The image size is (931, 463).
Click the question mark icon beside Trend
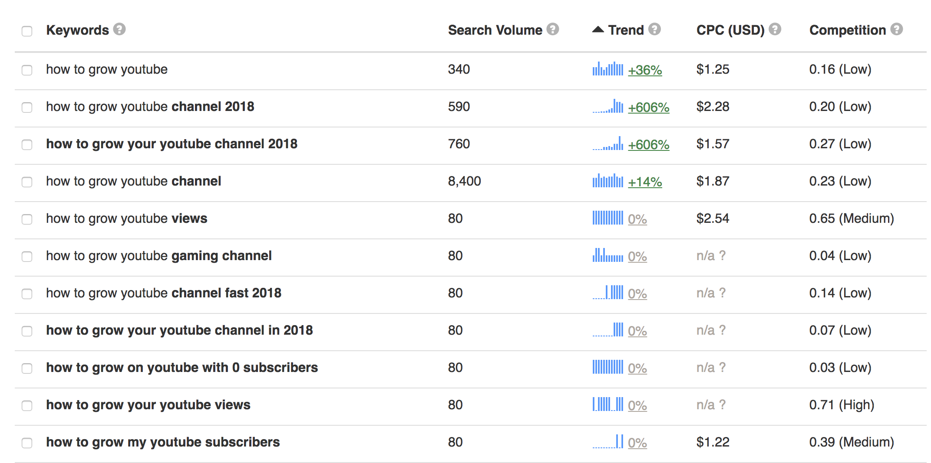[654, 29]
